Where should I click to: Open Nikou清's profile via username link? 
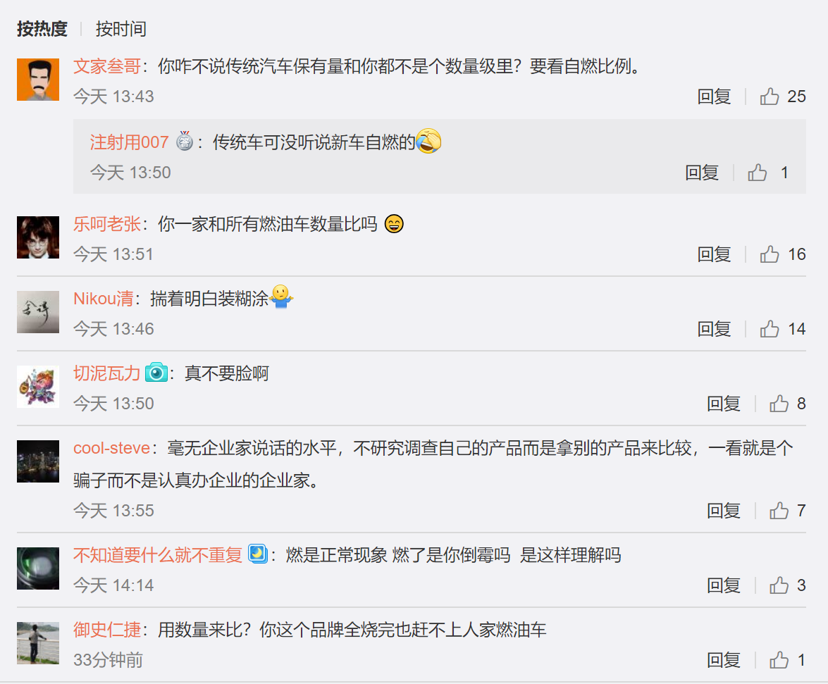pos(104,298)
